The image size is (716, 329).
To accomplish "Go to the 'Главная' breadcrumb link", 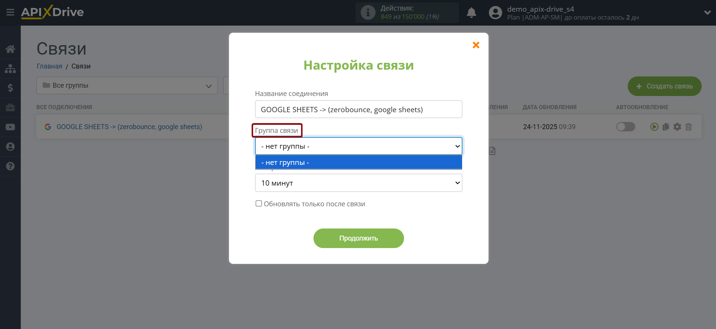I will [49, 66].
